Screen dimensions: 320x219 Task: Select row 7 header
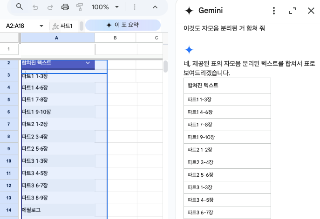tap(9, 124)
